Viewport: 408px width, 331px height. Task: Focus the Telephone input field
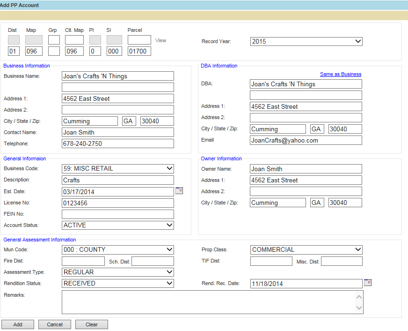[x=117, y=143]
